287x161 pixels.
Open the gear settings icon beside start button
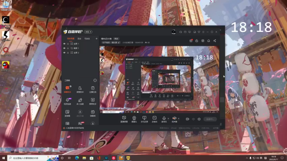(199, 119)
